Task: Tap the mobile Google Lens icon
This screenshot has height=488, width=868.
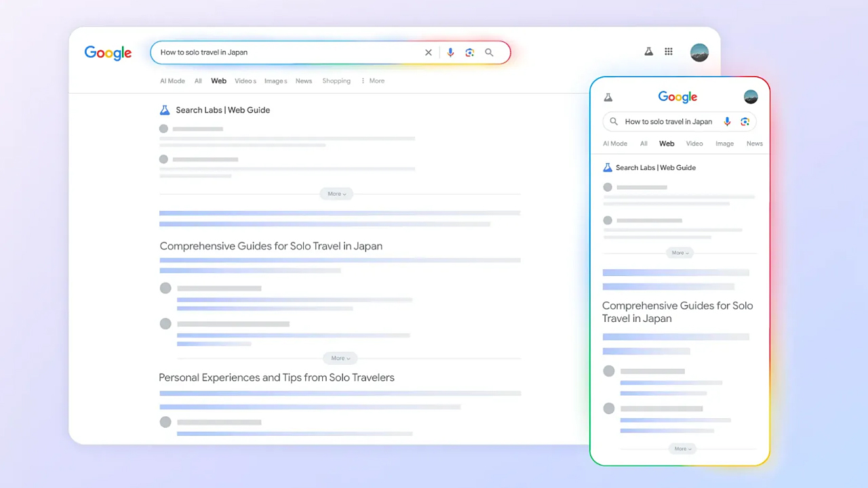Action: 745,121
